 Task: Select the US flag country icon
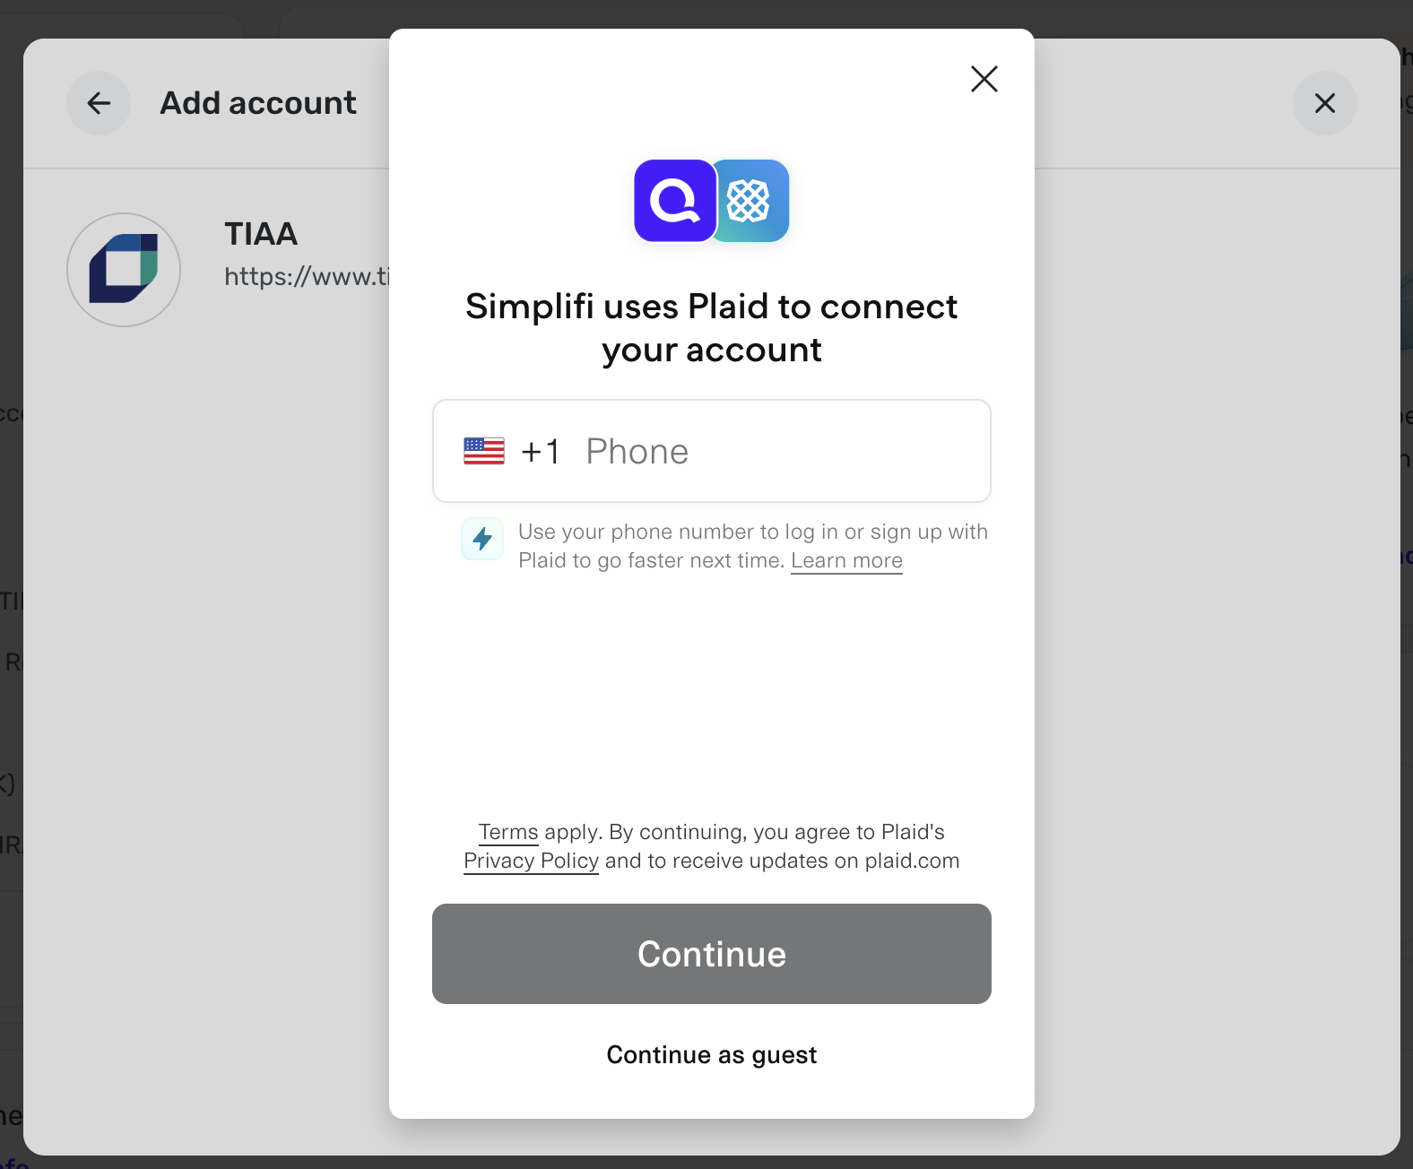[483, 451]
